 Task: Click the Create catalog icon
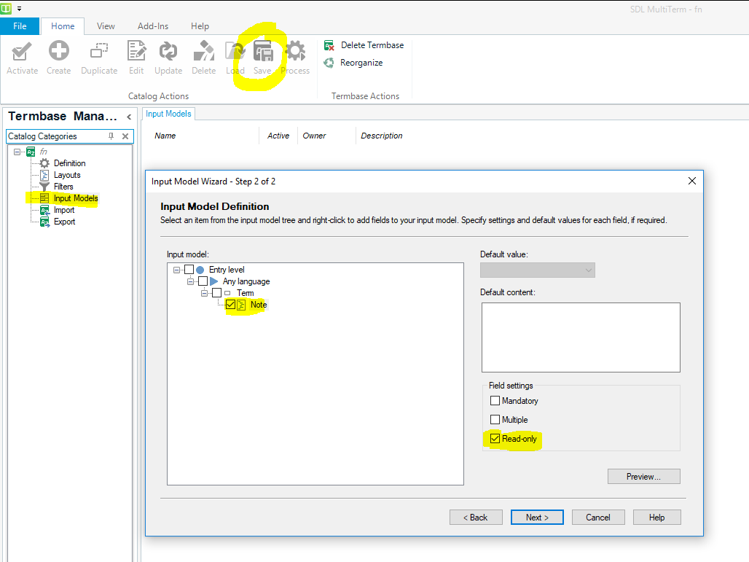click(58, 52)
